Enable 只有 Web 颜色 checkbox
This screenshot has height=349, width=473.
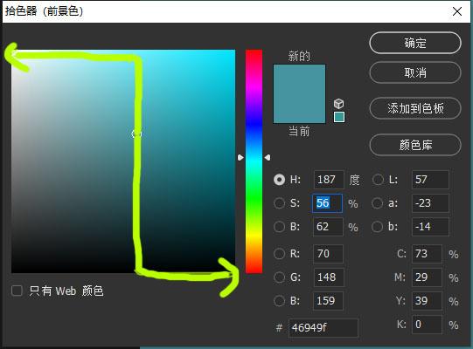[x=17, y=291]
